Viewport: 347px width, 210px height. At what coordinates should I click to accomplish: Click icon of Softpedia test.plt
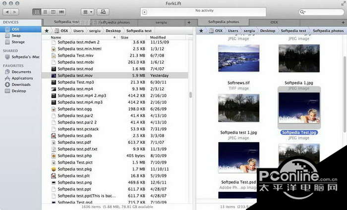click(x=54, y=176)
